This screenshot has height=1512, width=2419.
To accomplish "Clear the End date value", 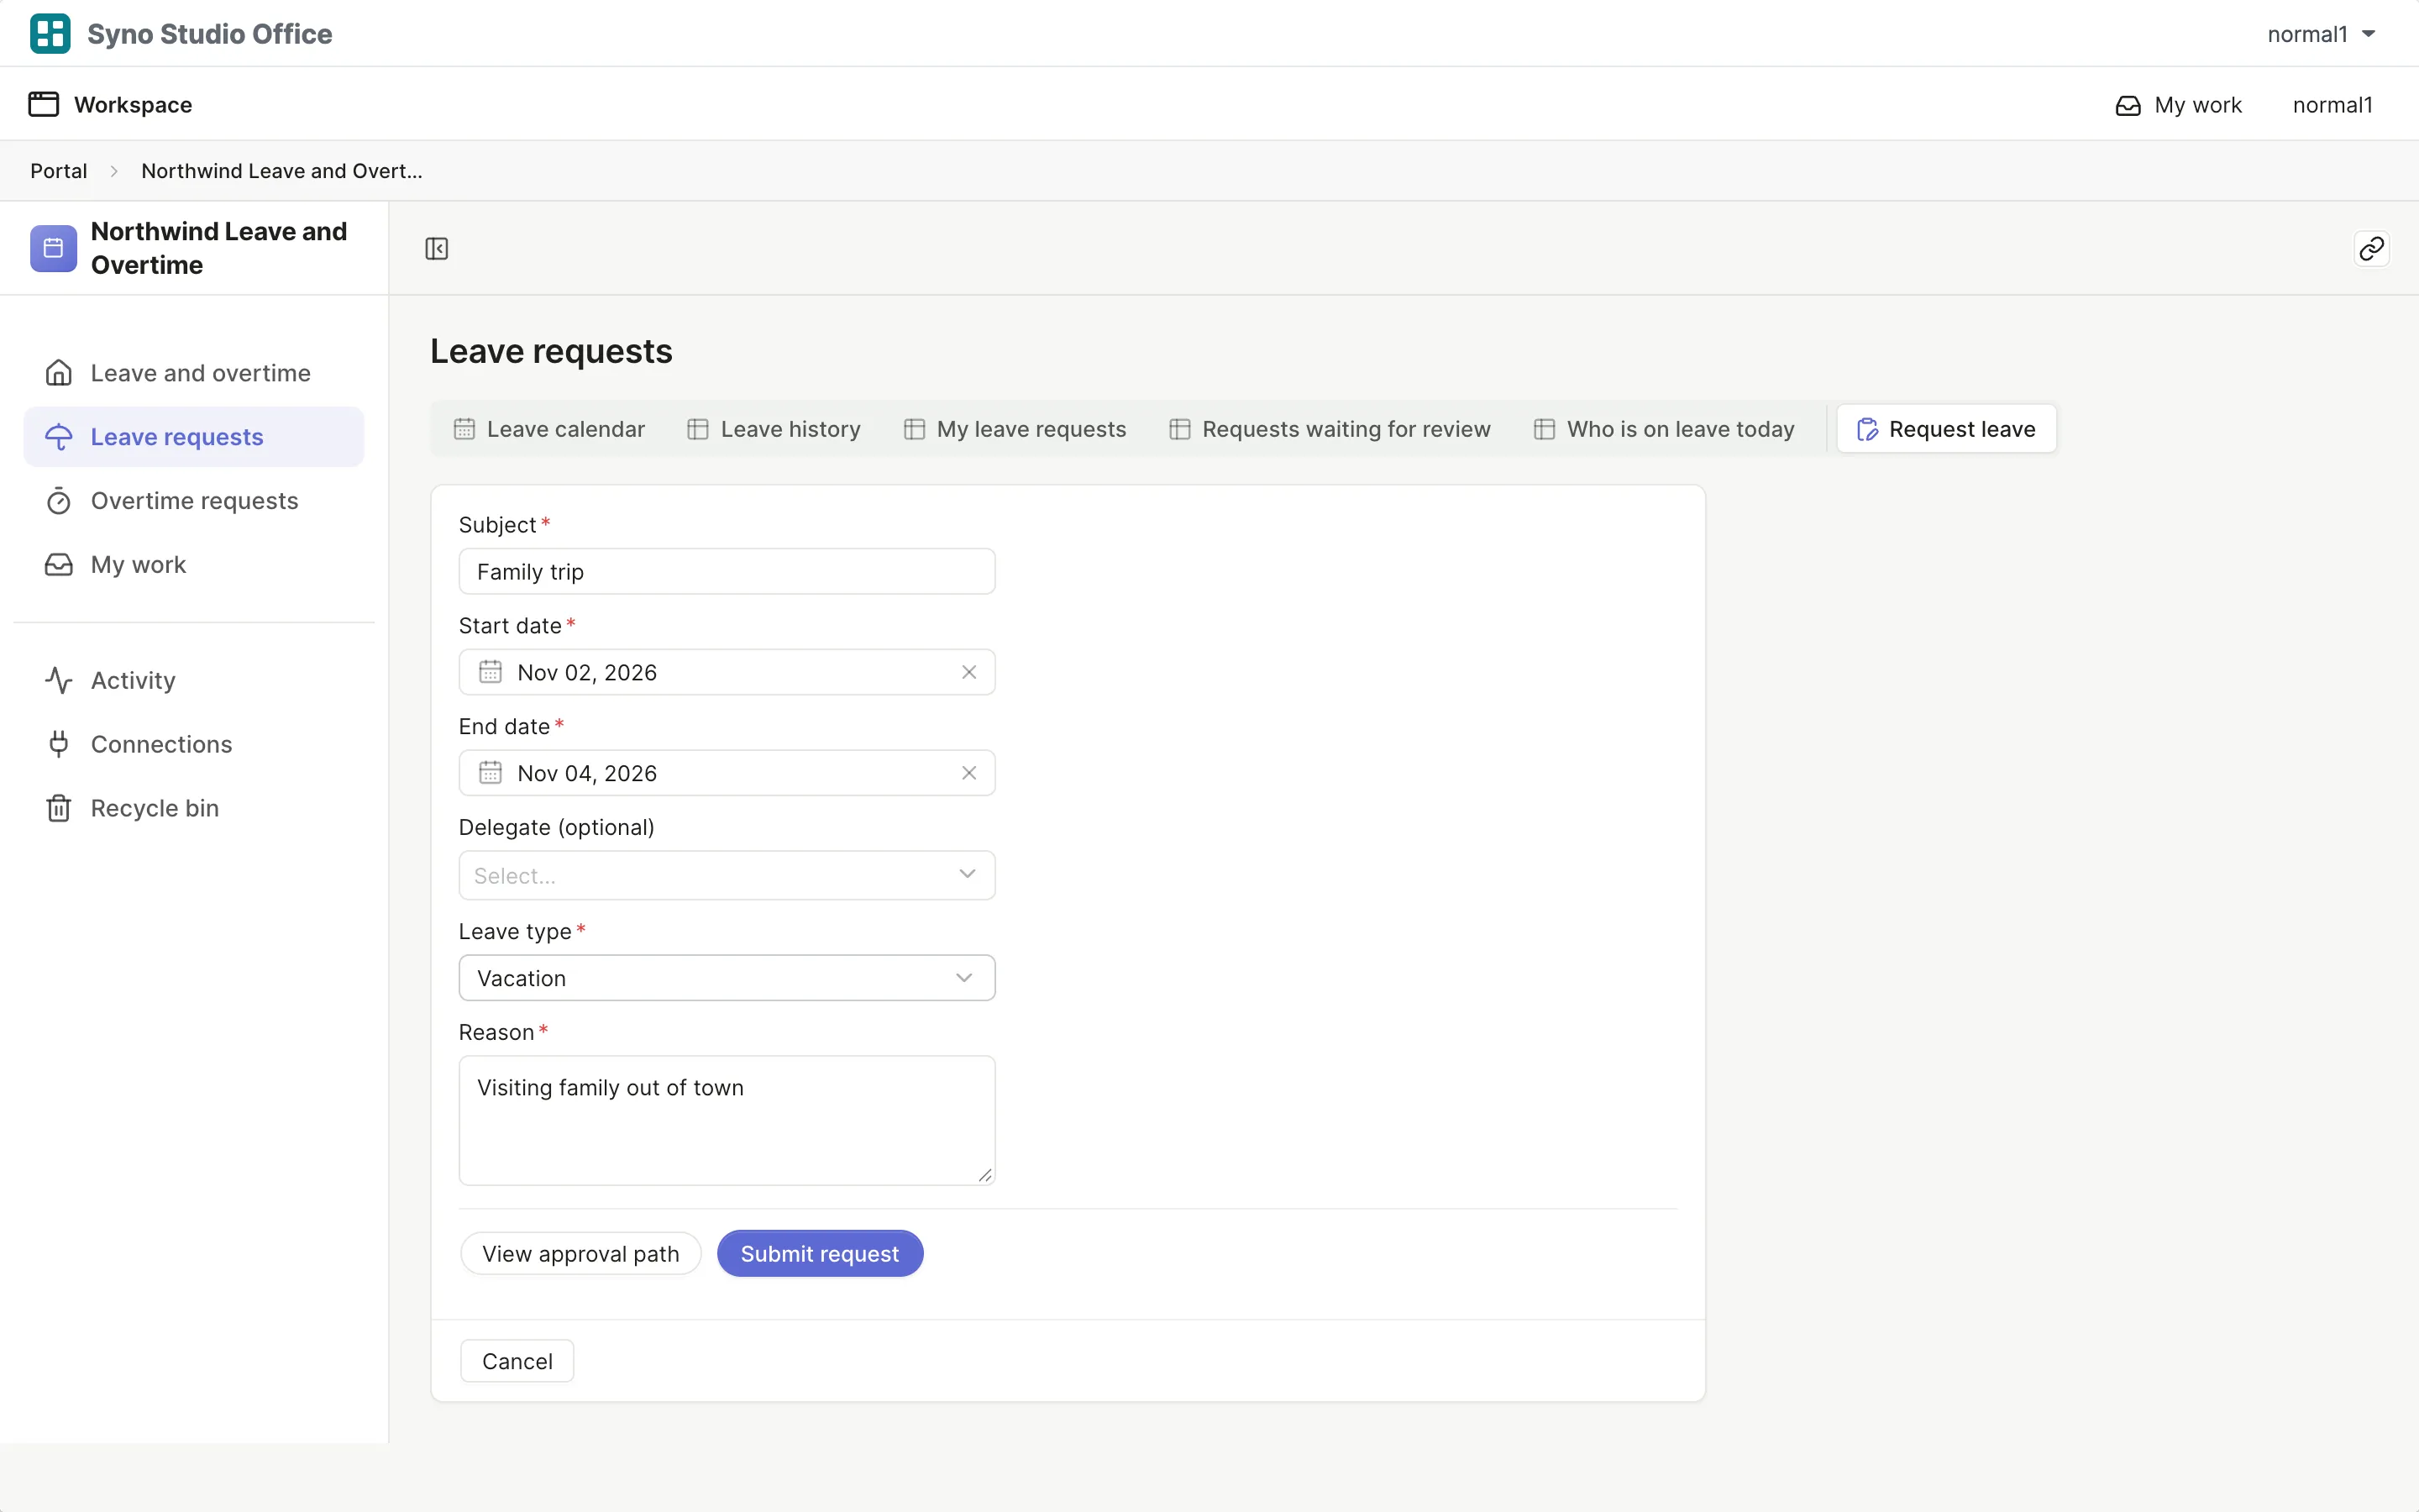I will [968, 773].
